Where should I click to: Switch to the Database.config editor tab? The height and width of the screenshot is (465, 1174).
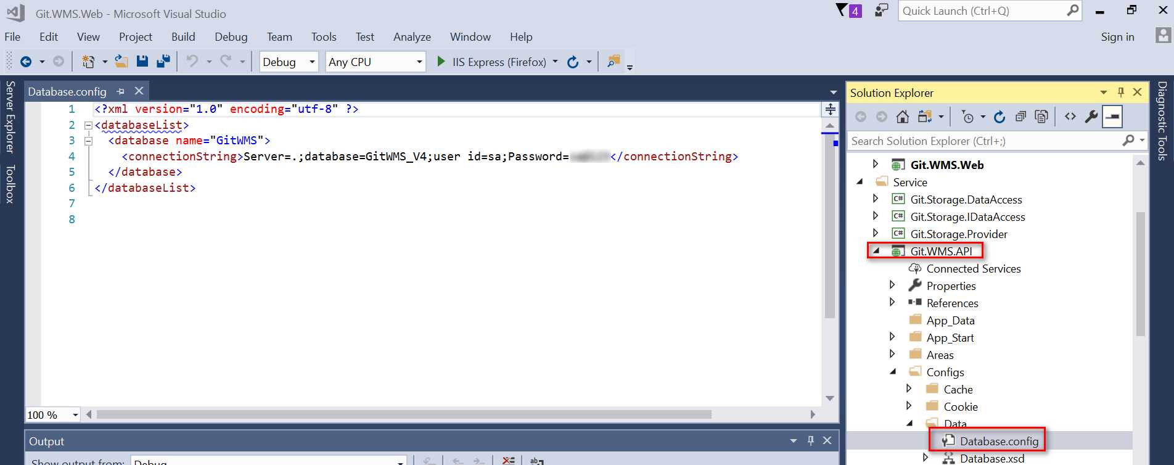67,91
